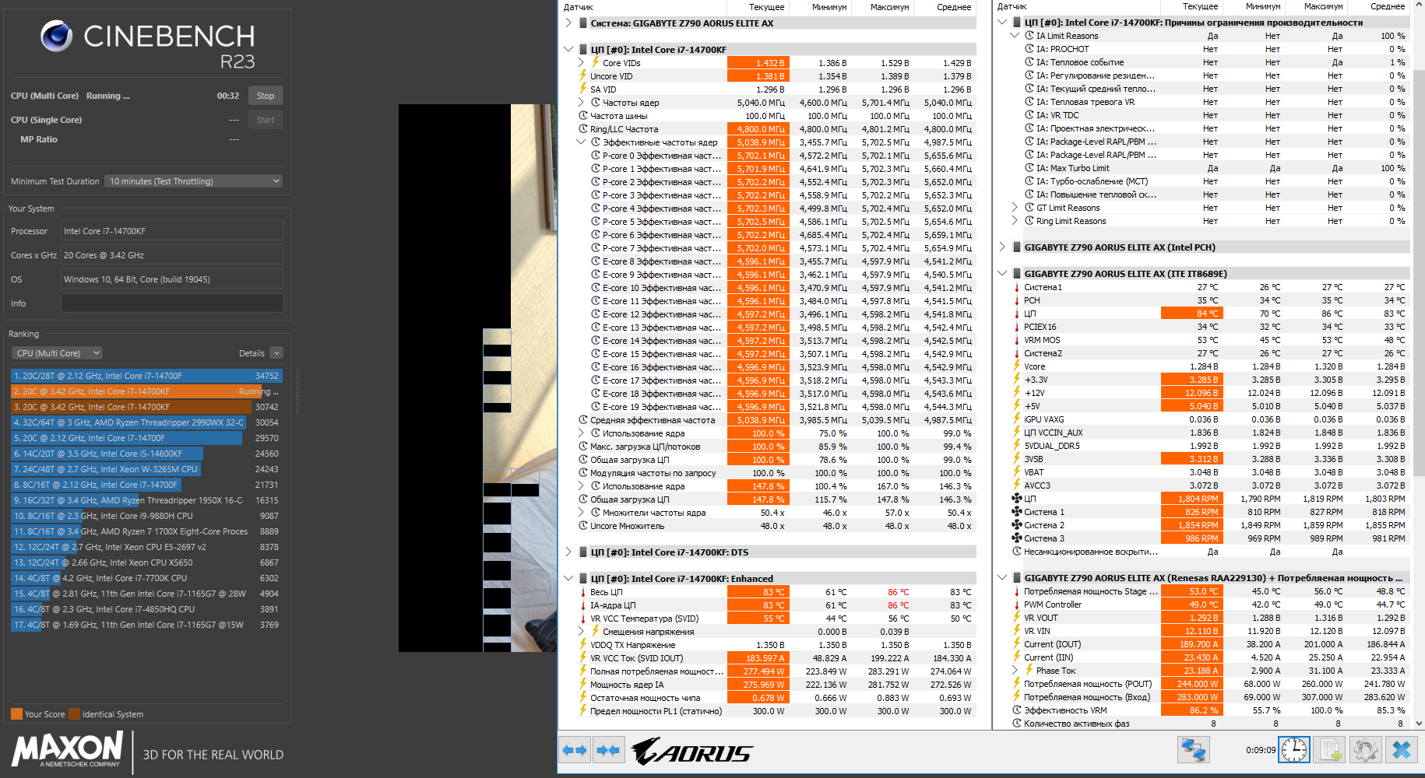Image resolution: width=1425 pixels, height=778 pixels.
Task: Click the Info input field in Cinebench
Action: tap(172, 303)
